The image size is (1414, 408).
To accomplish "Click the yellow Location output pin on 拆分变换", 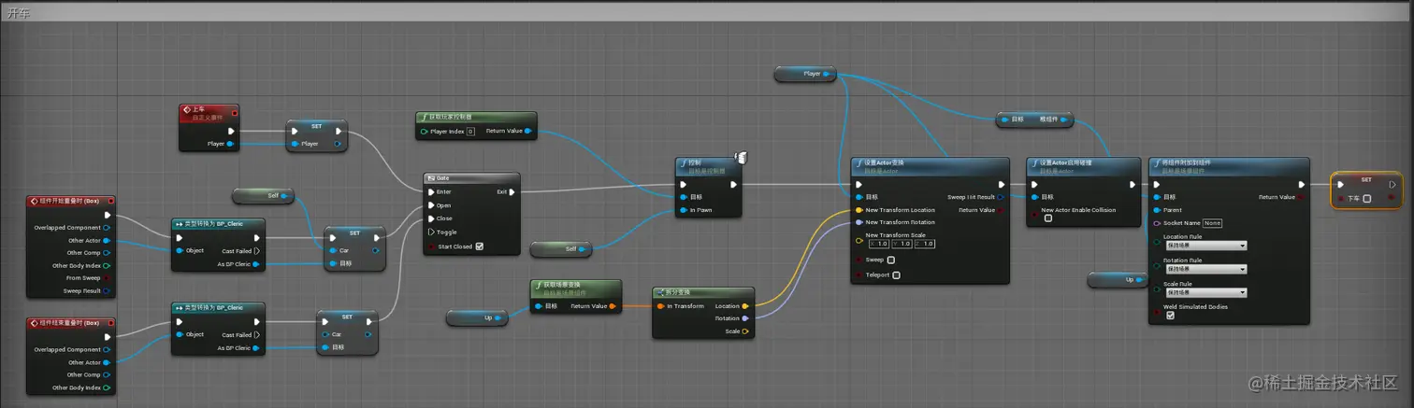I will (x=745, y=305).
